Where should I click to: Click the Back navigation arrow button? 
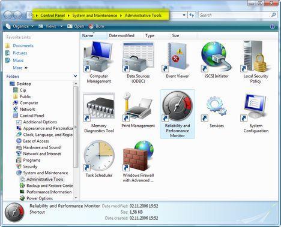(x=8, y=15)
